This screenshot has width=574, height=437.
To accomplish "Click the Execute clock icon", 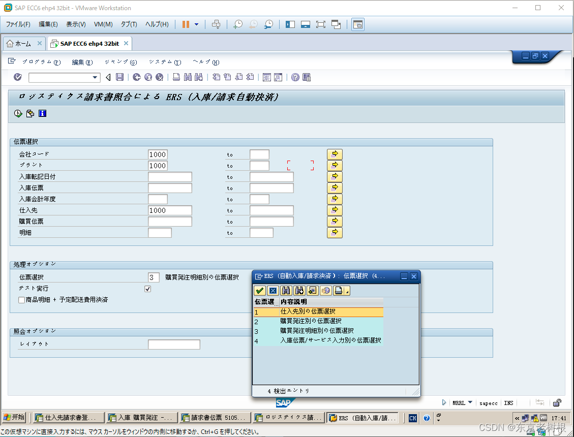I will (x=18, y=113).
